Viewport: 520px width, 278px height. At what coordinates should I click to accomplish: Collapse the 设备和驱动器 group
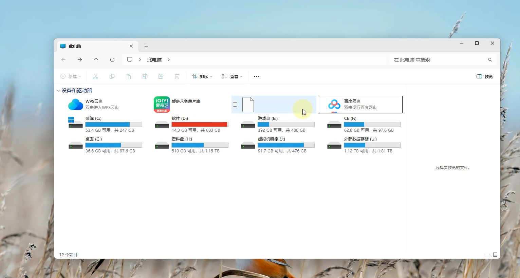tap(58, 91)
